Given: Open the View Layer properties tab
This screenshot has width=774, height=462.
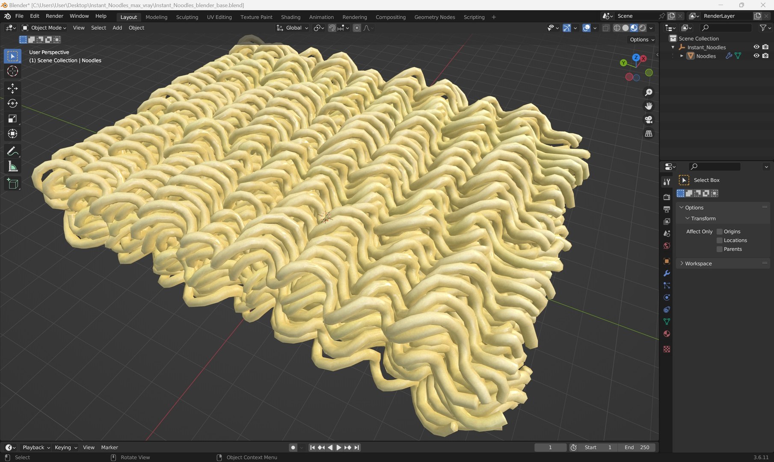Looking at the screenshot, I should [667, 221].
